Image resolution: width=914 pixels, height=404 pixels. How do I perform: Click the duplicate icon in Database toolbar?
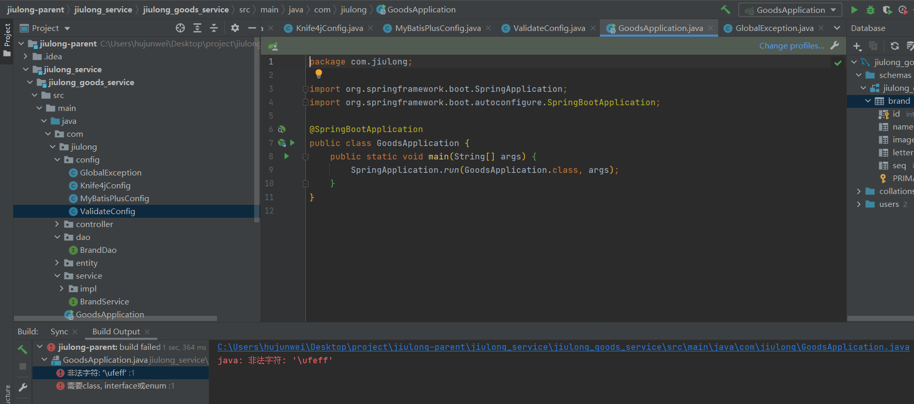pyautogui.click(x=873, y=46)
